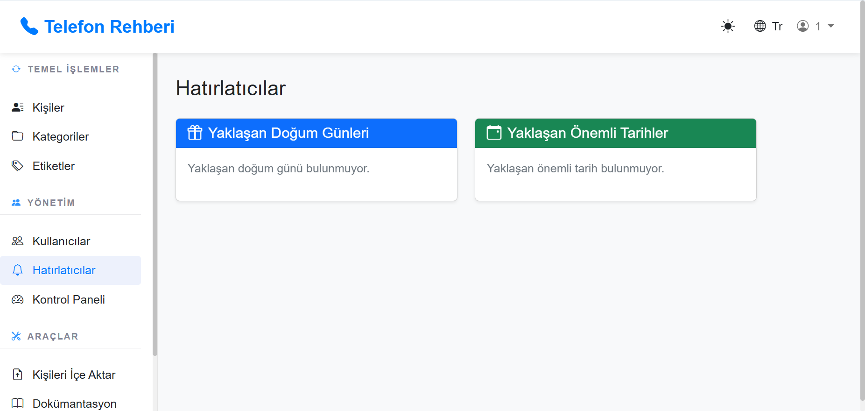Expand the dropdown arrow next to user 1
Image resolution: width=865 pixels, height=411 pixels.
tap(830, 27)
